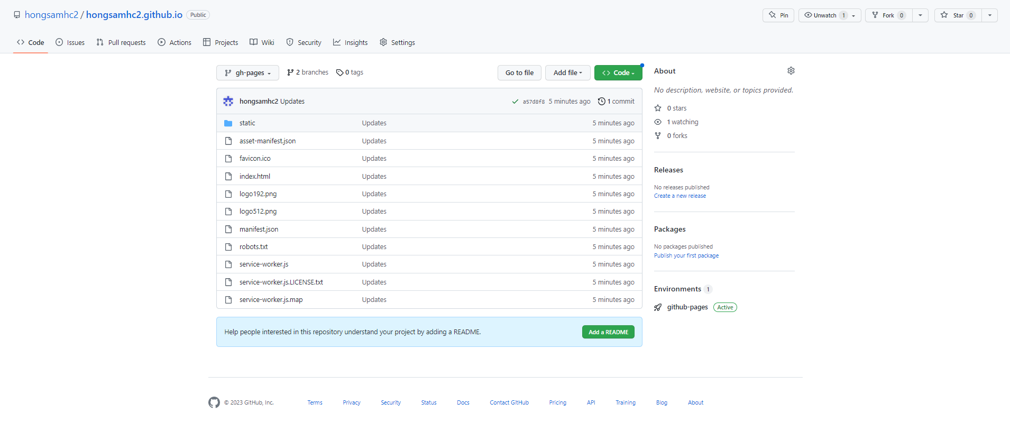
Task: Open the Projects tab
Action: (x=221, y=42)
